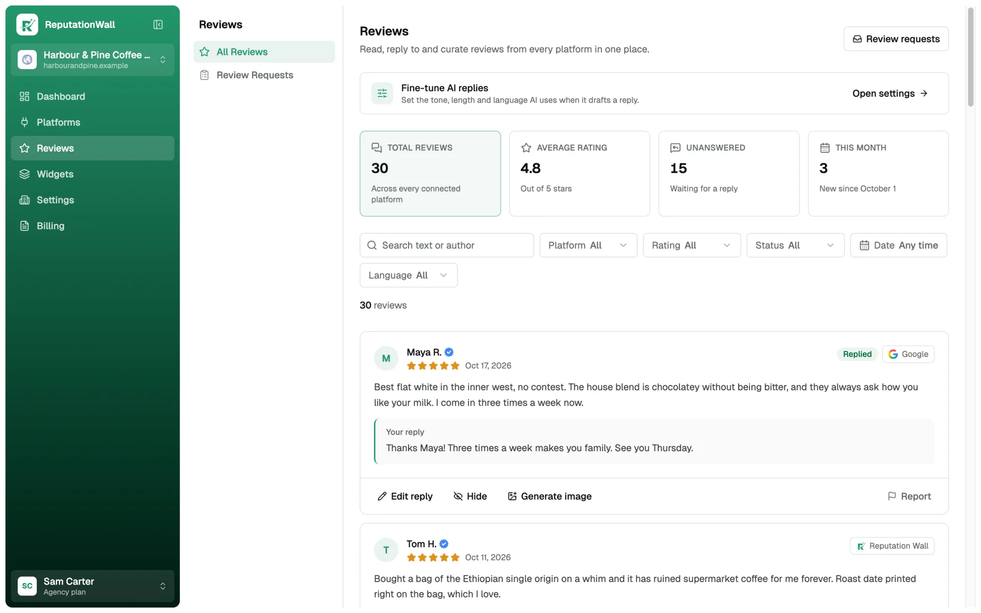Image resolution: width=981 pixels, height=613 pixels.
Task: Click the Fine-tune AI replies sliders icon
Action: pos(382,93)
